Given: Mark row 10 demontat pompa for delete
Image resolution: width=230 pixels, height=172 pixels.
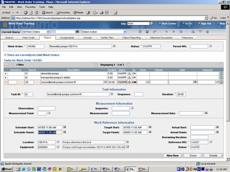Looking at the screenshot, I should 221,73.
